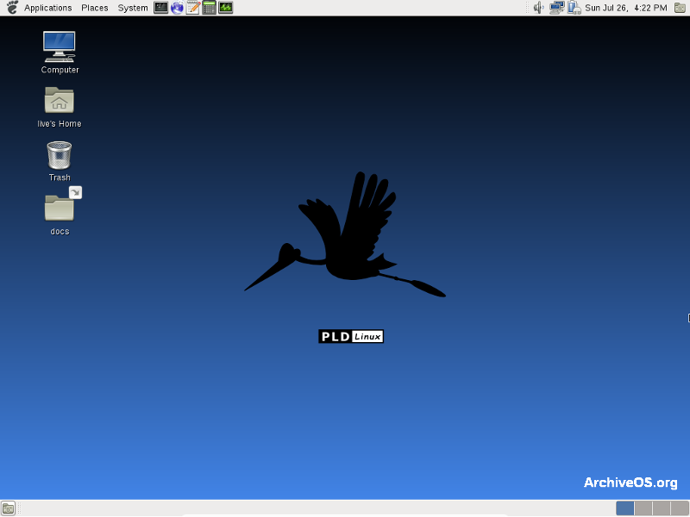The height and width of the screenshot is (517, 690).
Task: Click the volume speaker icon
Action: 538,8
